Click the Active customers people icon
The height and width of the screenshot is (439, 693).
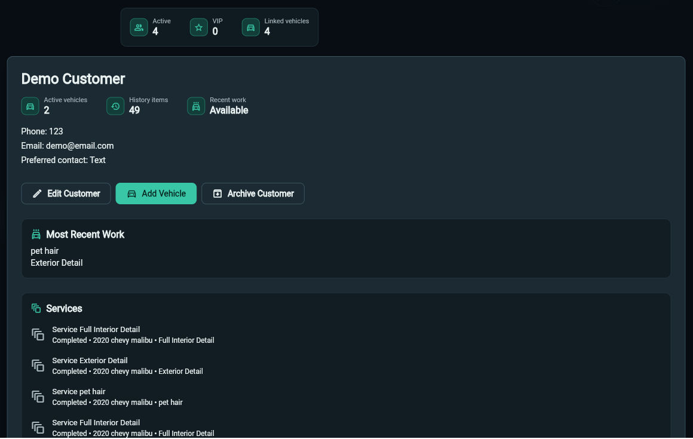[x=139, y=27]
